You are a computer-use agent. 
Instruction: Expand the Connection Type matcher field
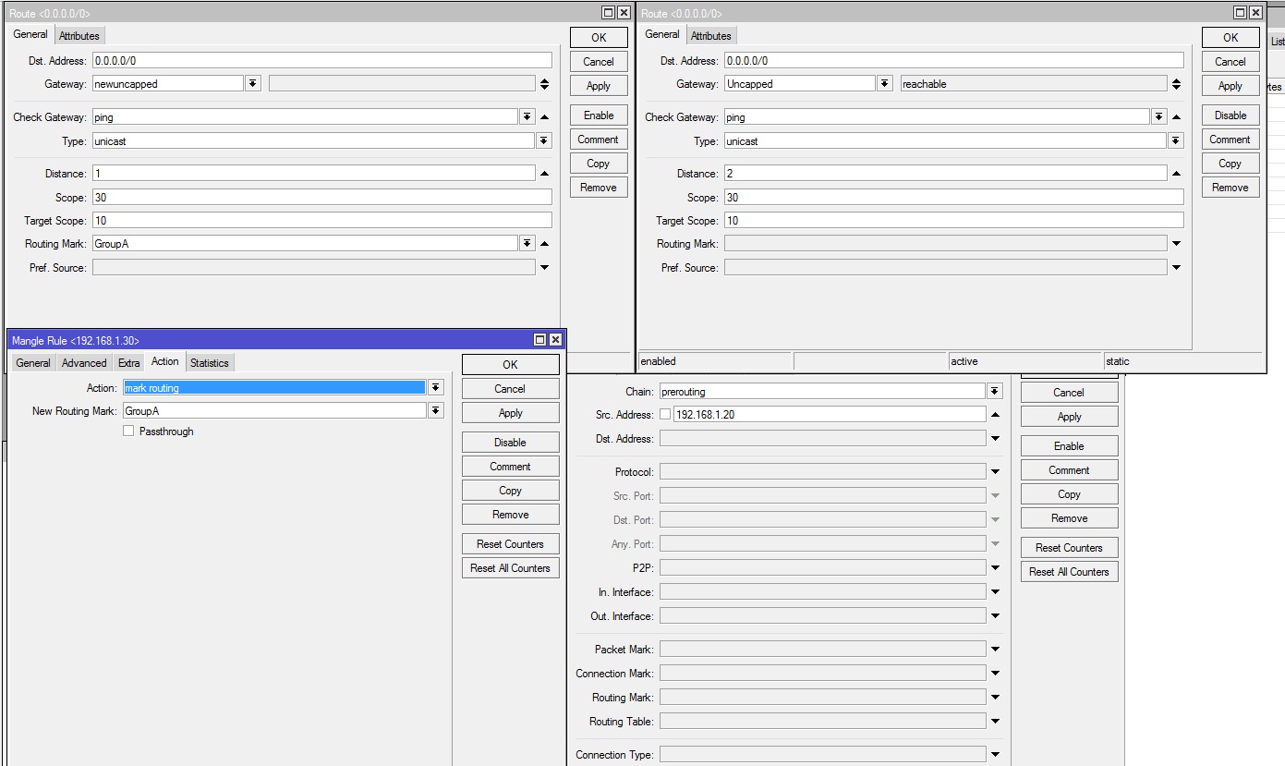[995, 755]
